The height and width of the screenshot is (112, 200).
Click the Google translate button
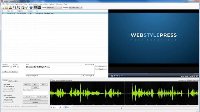click(x=42, y=97)
